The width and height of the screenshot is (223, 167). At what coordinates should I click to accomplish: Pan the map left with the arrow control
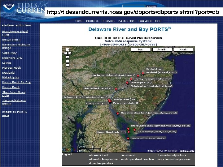pyautogui.click(x=66, y=53)
